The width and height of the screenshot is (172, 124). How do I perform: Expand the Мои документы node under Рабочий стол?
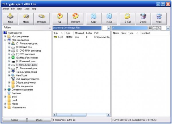click(5, 36)
